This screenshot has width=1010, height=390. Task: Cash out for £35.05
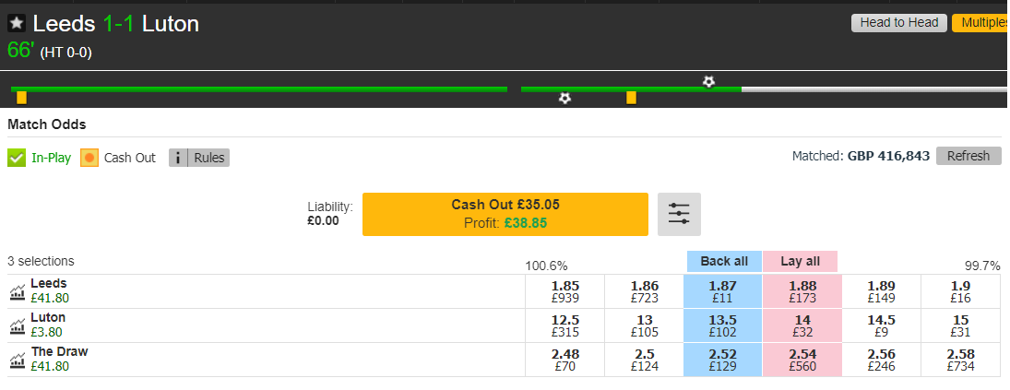[505, 214]
